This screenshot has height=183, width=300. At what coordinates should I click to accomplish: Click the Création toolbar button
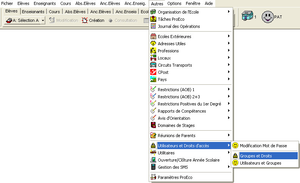(x=93, y=20)
